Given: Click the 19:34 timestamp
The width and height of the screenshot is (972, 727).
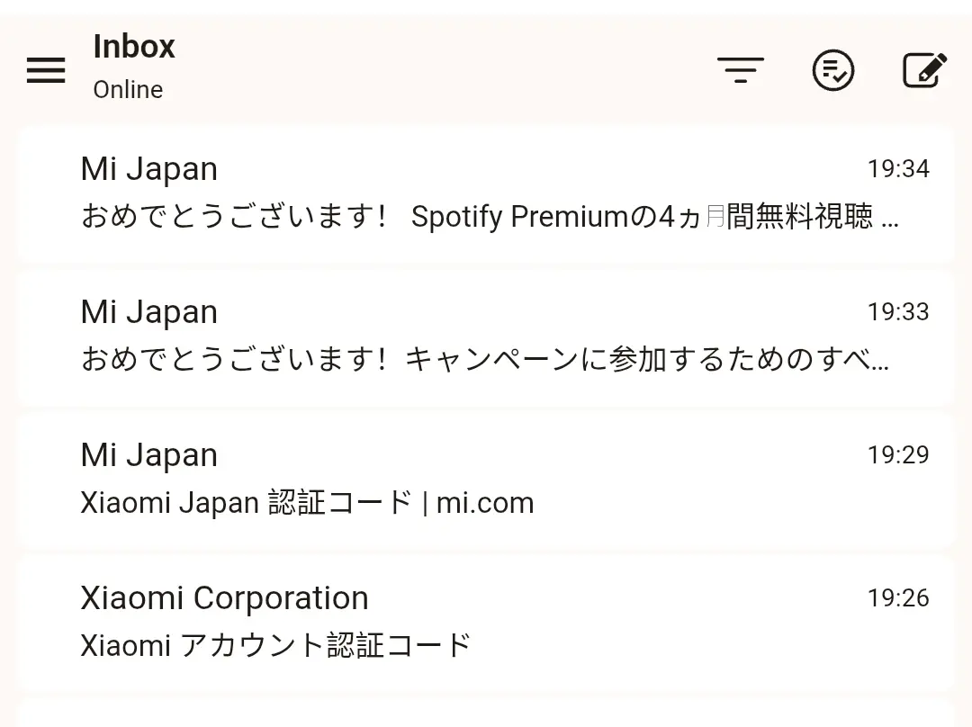Looking at the screenshot, I should pyautogui.click(x=898, y=168).
